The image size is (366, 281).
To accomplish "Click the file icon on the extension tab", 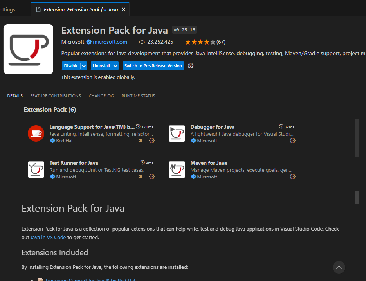I will tap(38, 9).
